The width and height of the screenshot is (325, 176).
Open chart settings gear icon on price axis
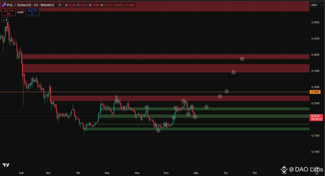click(x=317, y=173)
